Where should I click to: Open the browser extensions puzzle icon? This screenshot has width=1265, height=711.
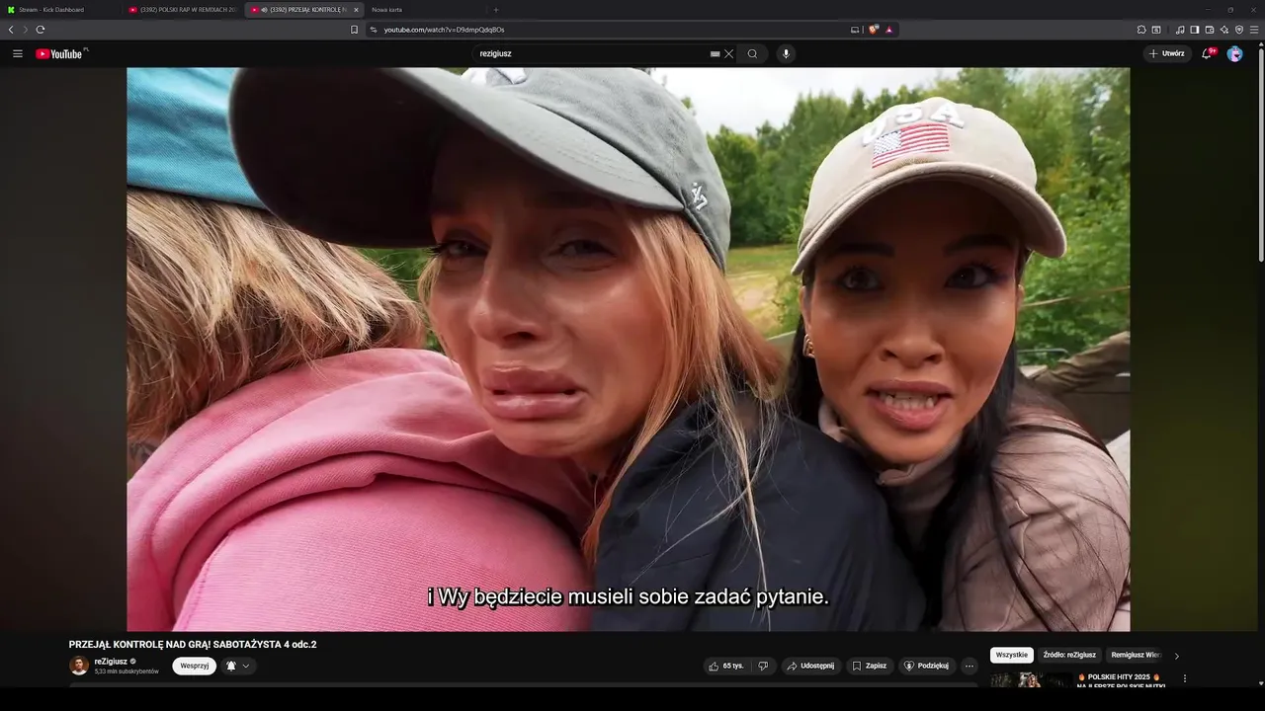click(1141, 30)
